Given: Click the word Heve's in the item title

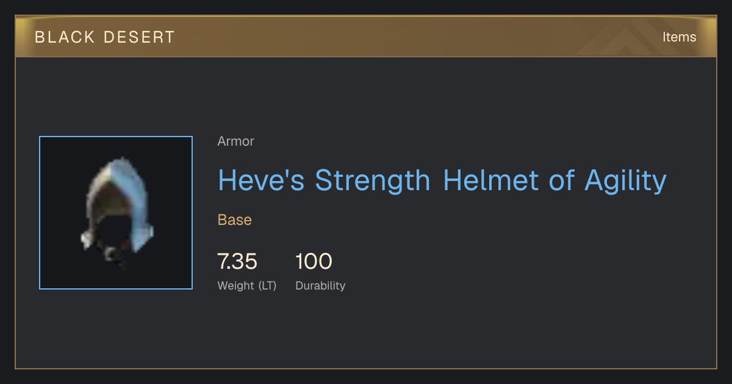Looking at the screenshot, I should pos(261,180).
